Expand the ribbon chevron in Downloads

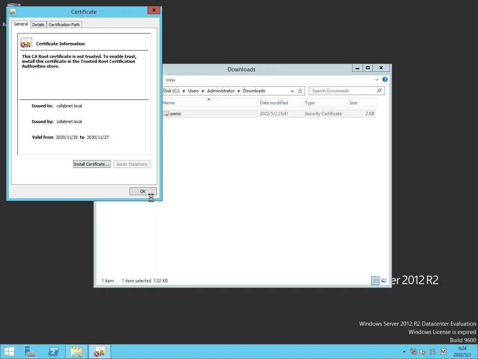pos(376,79)
